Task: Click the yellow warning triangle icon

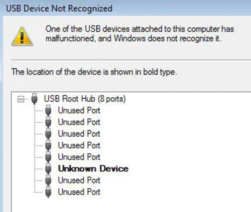Action: (x=22, y=36)
